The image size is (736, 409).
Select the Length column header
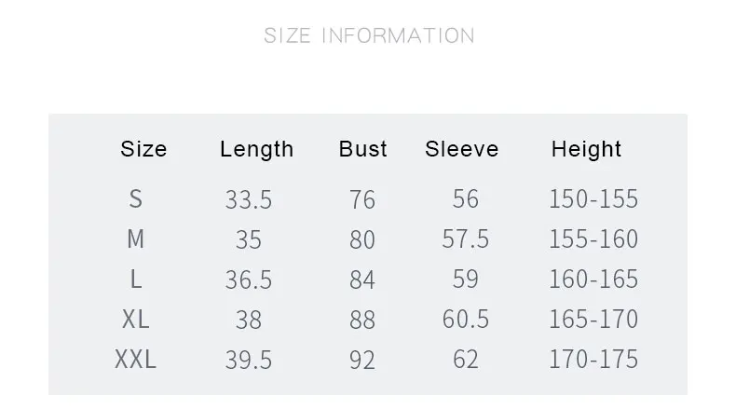pos(257,150)
